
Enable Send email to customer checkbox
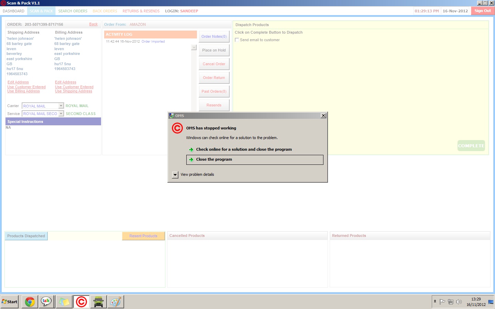237,40
